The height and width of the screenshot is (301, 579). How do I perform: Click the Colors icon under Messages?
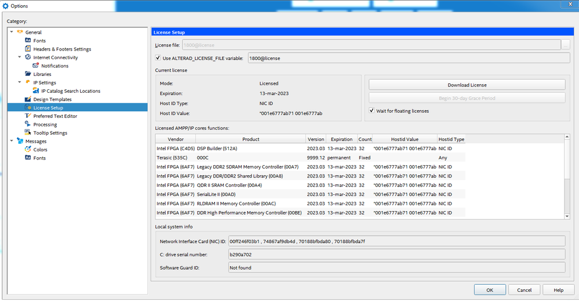[28, 150]
